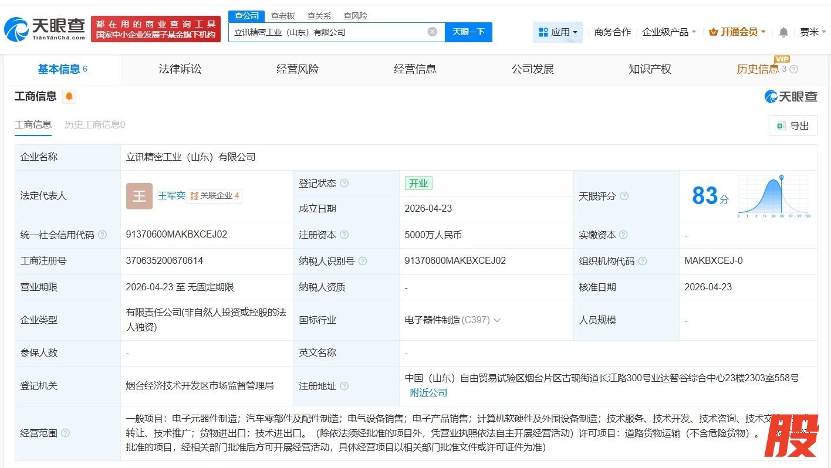The width and height of the screenshot is (831, 468).
Task: Open the 附近公司 link
Action: pos(428,393)
